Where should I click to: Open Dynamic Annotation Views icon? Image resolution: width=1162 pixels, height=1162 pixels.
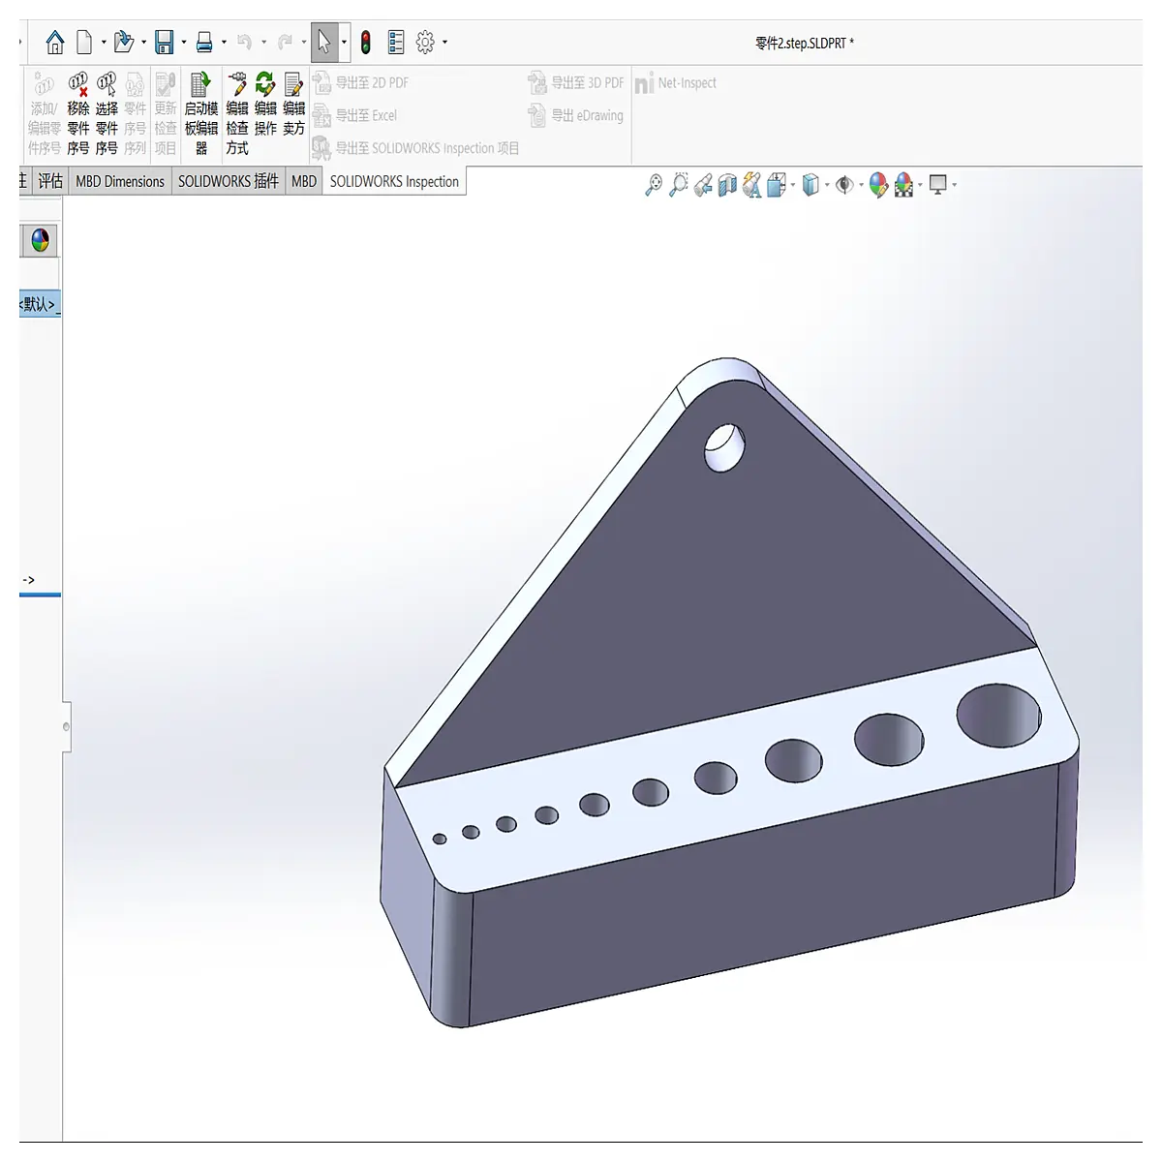pos(752,184)
